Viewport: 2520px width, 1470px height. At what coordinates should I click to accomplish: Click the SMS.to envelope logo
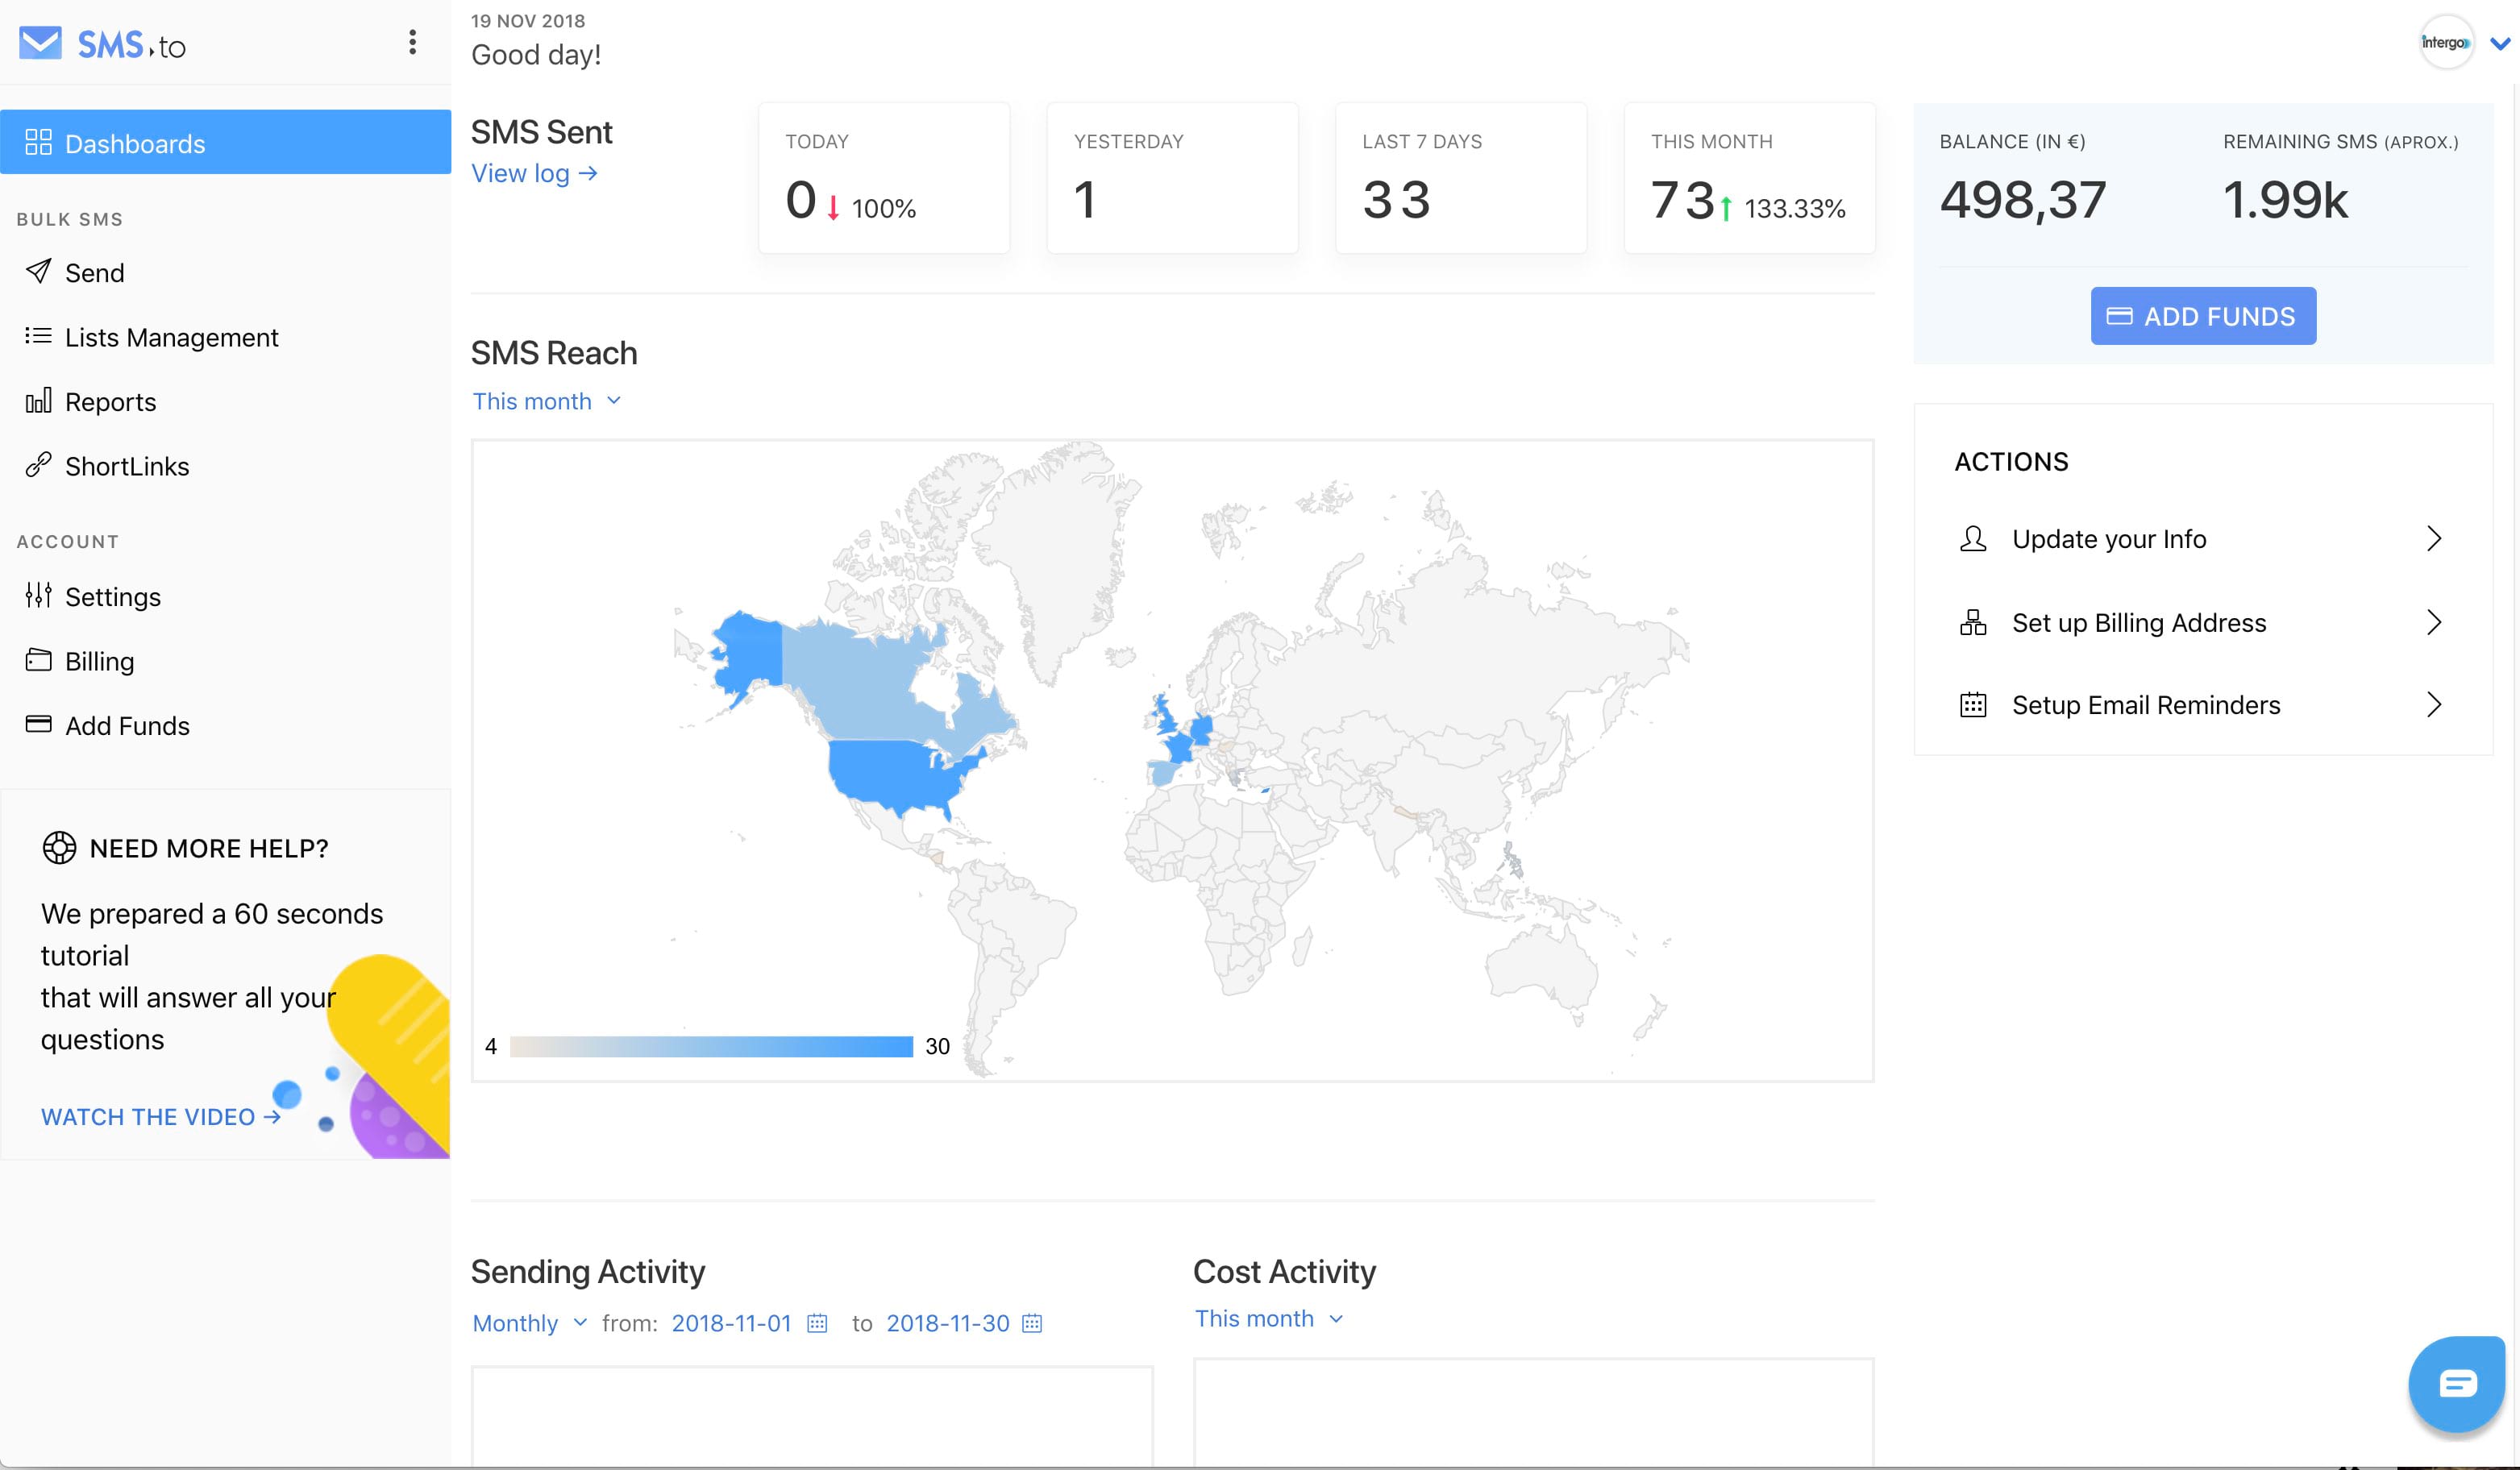(41, 43)
